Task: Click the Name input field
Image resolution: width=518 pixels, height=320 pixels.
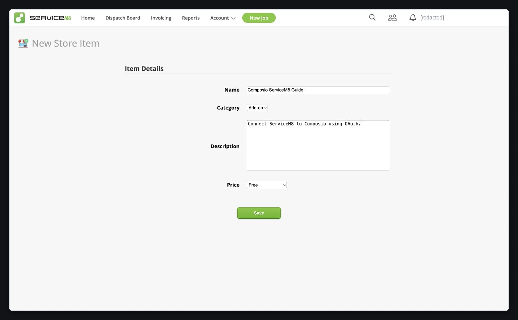Action: (x=318, y=90)
